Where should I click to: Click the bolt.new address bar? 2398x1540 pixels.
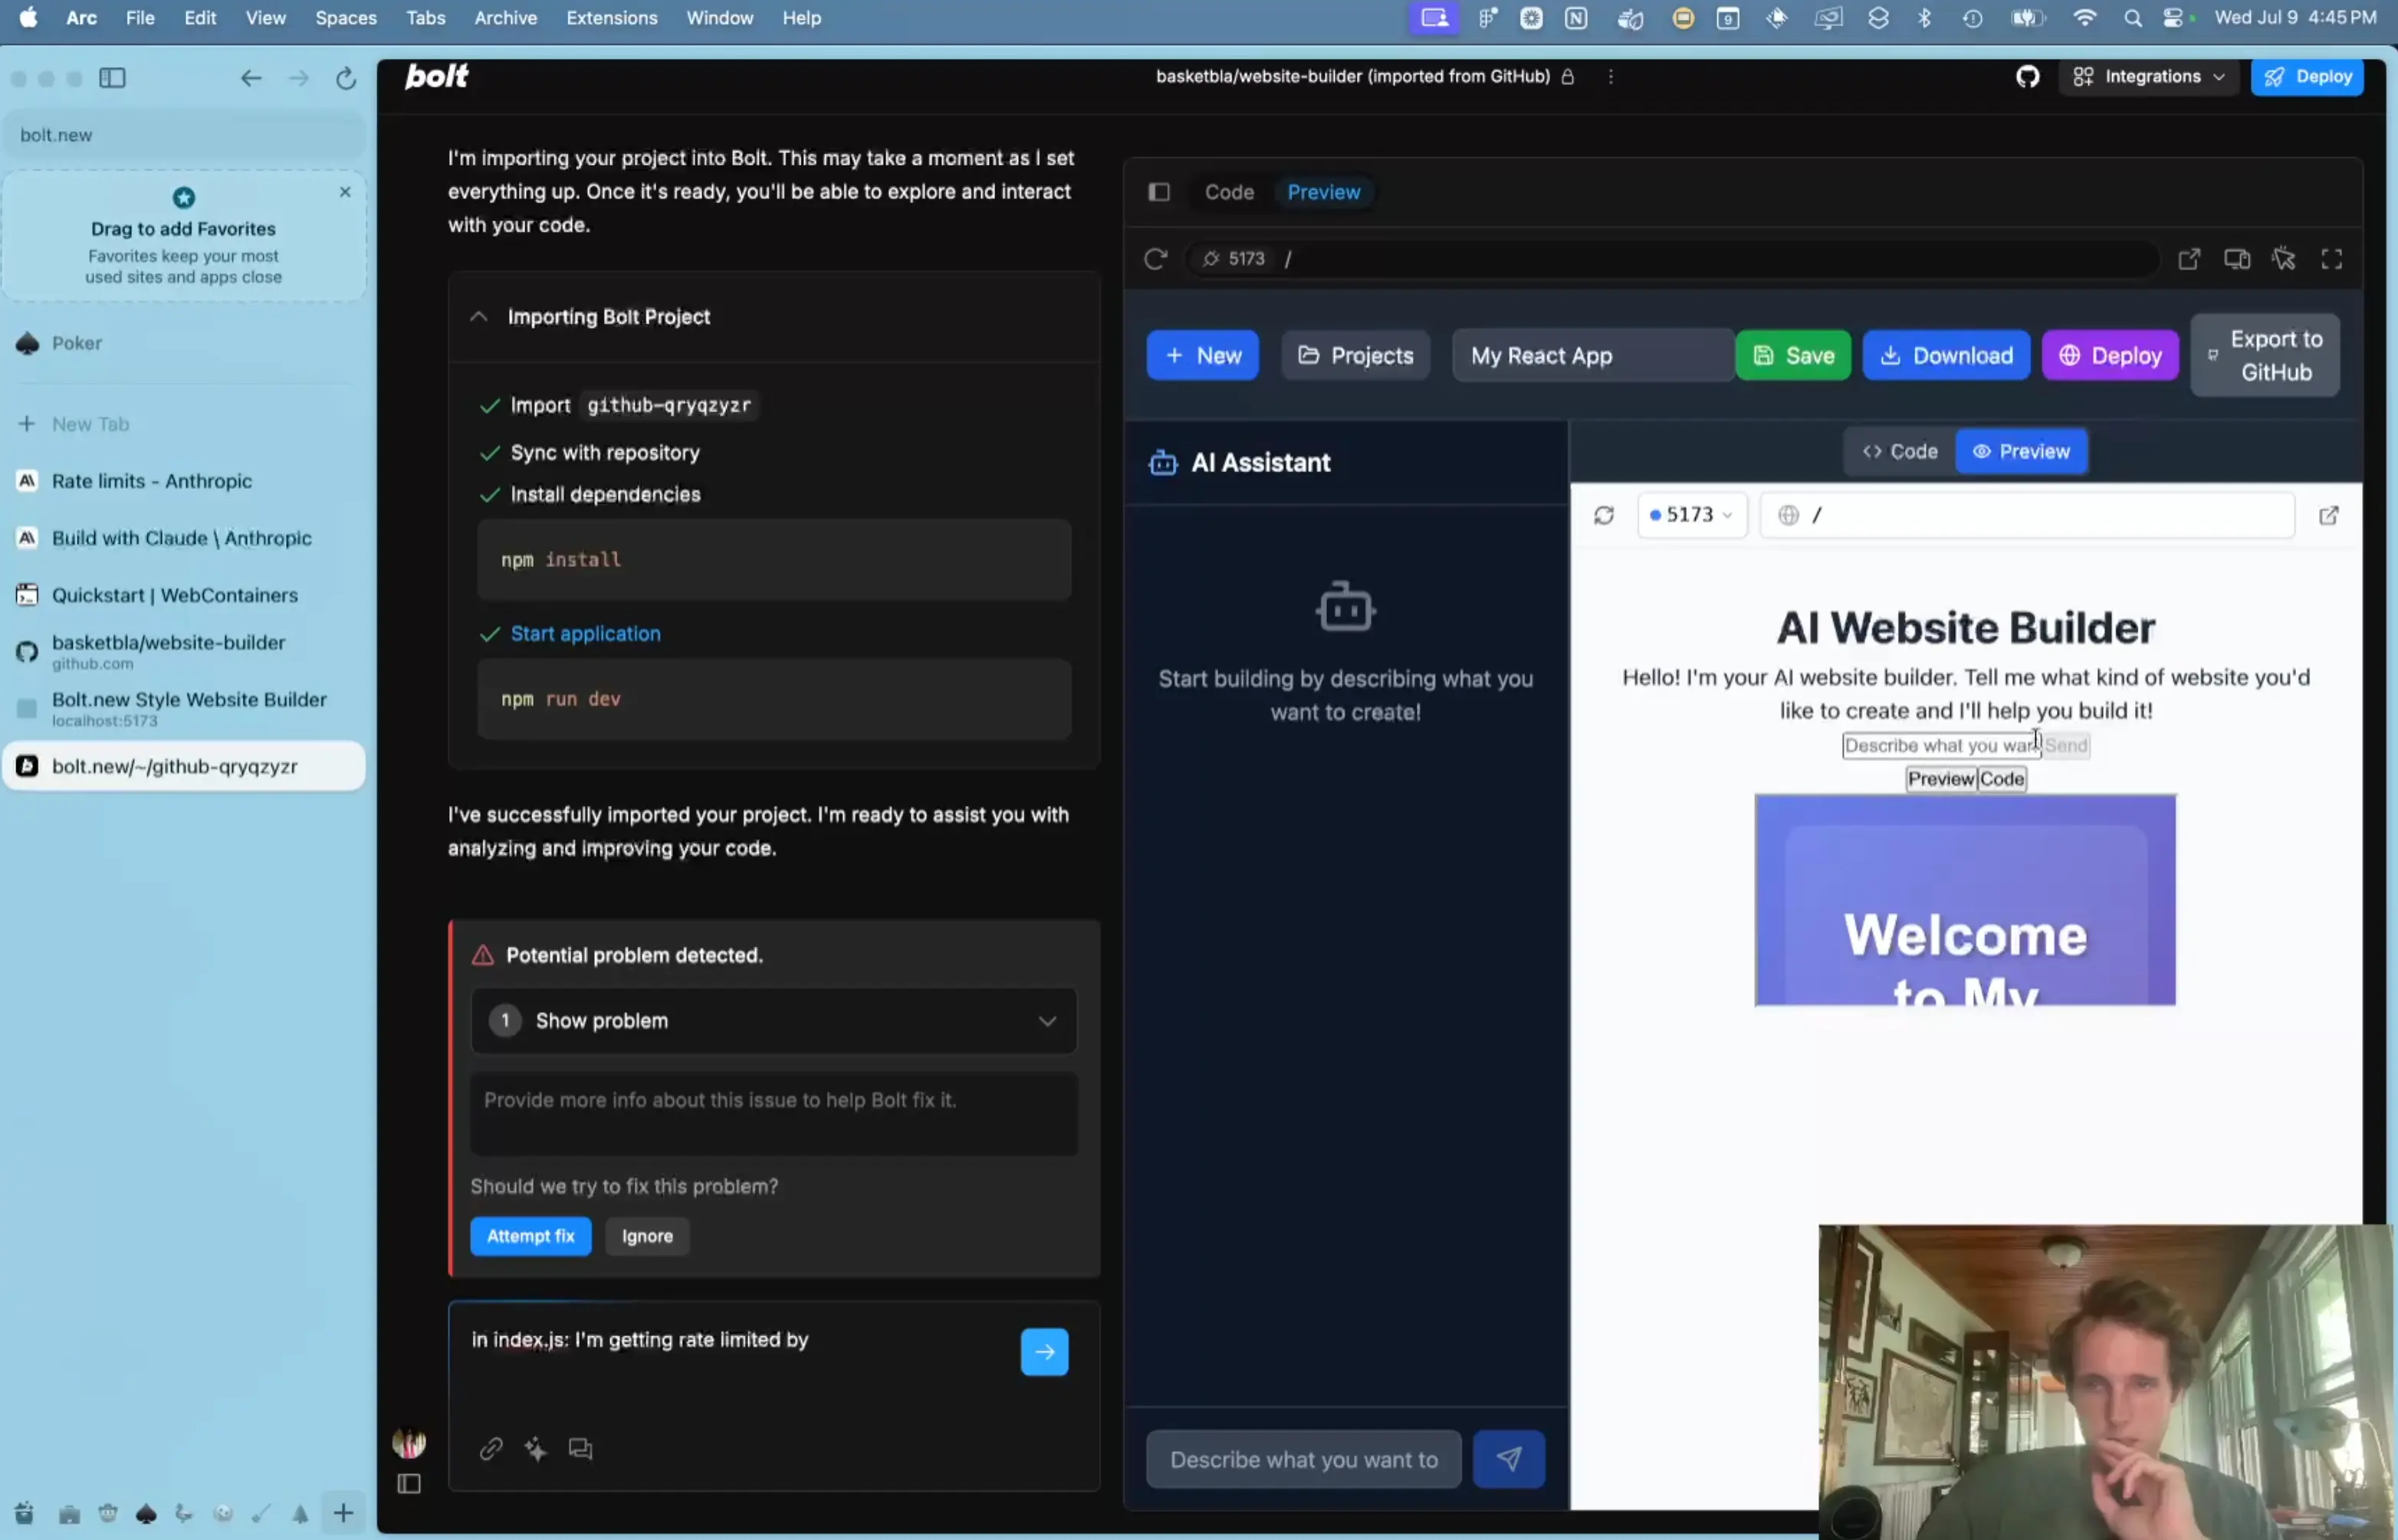pyautogui.click(x=184, y=135)
